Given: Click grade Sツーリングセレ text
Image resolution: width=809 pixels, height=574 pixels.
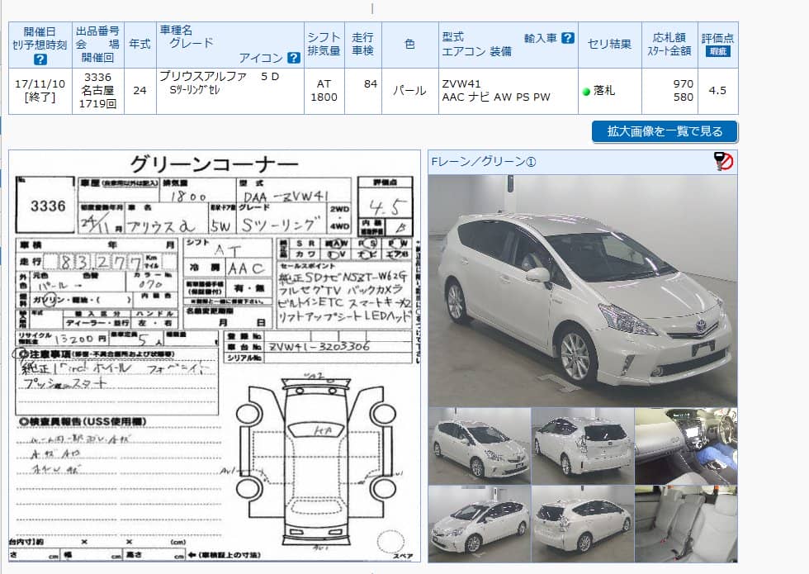Looking at the screenshot, I should click(x=195, y=90).
